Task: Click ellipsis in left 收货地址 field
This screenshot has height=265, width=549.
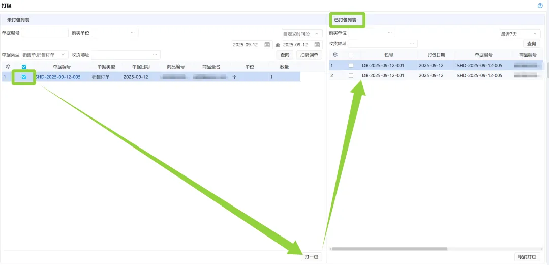Action: [x=155, y=55]
